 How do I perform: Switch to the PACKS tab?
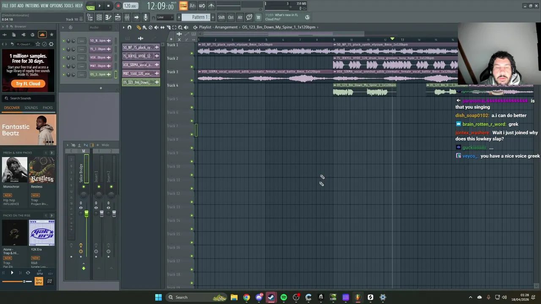[48, 108]
